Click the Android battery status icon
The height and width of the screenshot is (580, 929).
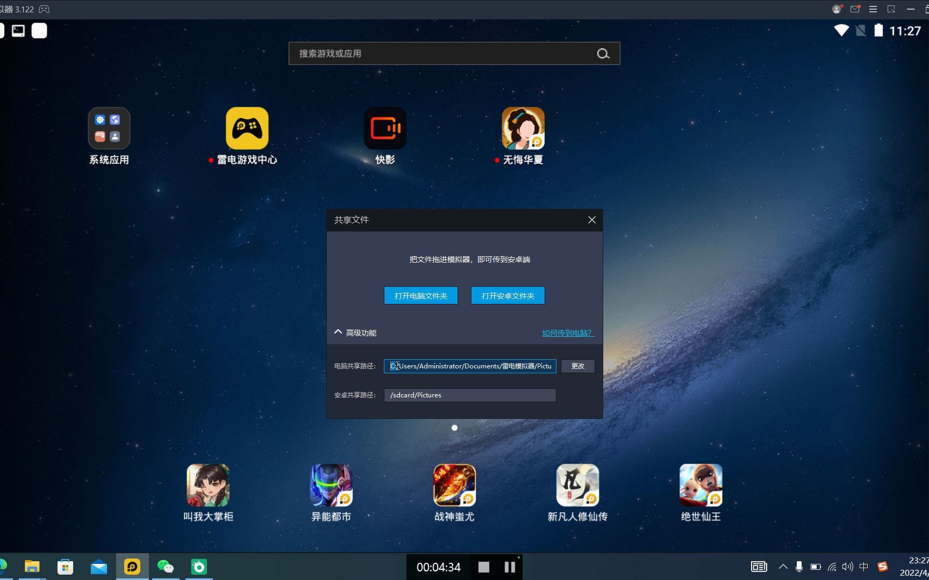coord(878,31)
